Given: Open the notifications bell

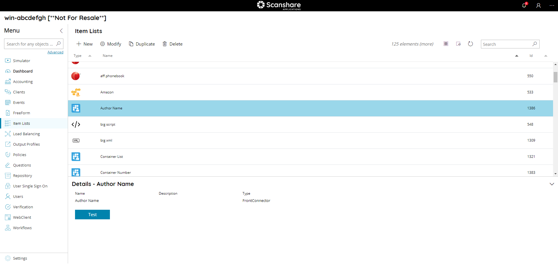Looking at the screenshot, I should pyautogui.click(x=524, y=6).
